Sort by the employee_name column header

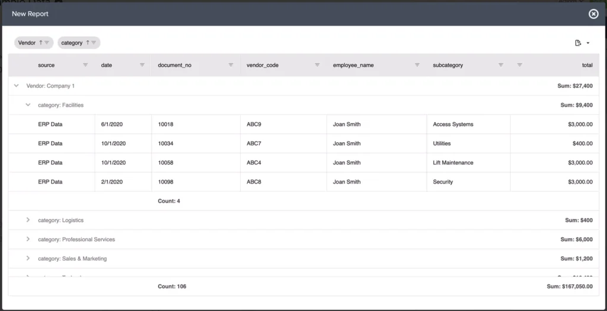[x=353, y=65]
